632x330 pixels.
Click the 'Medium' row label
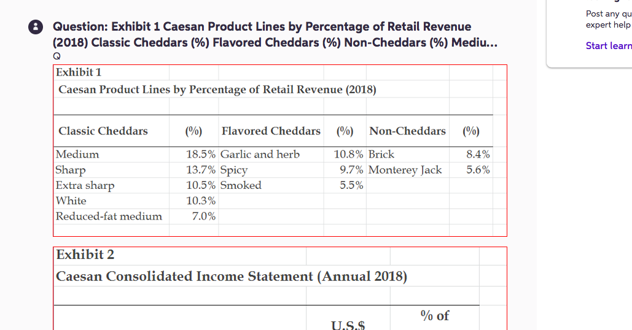pos(77,155)
